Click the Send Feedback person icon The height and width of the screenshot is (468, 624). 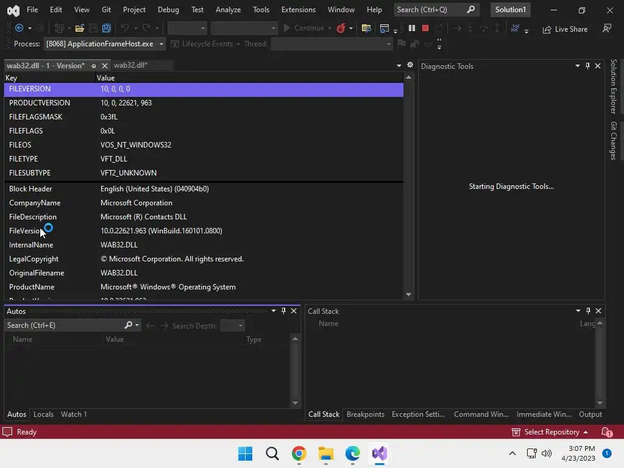607,28
